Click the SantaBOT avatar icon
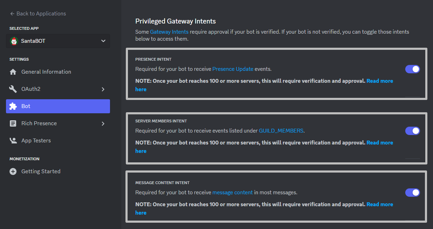This screenshot has height=229, width=433. [x=14, y=41]
